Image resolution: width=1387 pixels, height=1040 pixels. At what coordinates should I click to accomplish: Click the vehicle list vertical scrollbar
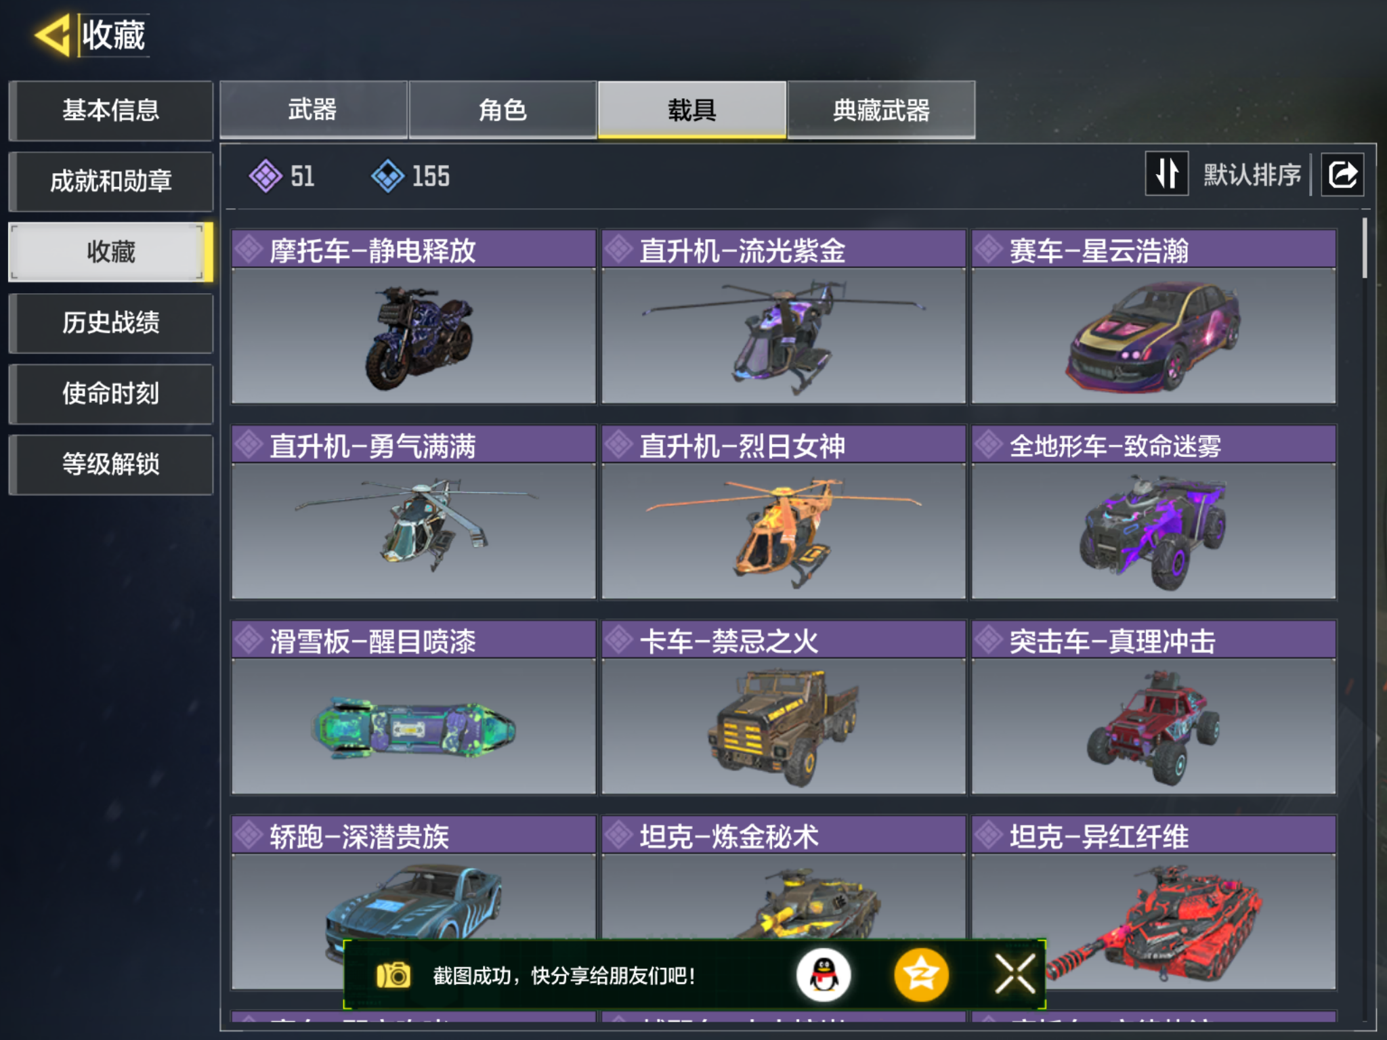point(1364,248)
